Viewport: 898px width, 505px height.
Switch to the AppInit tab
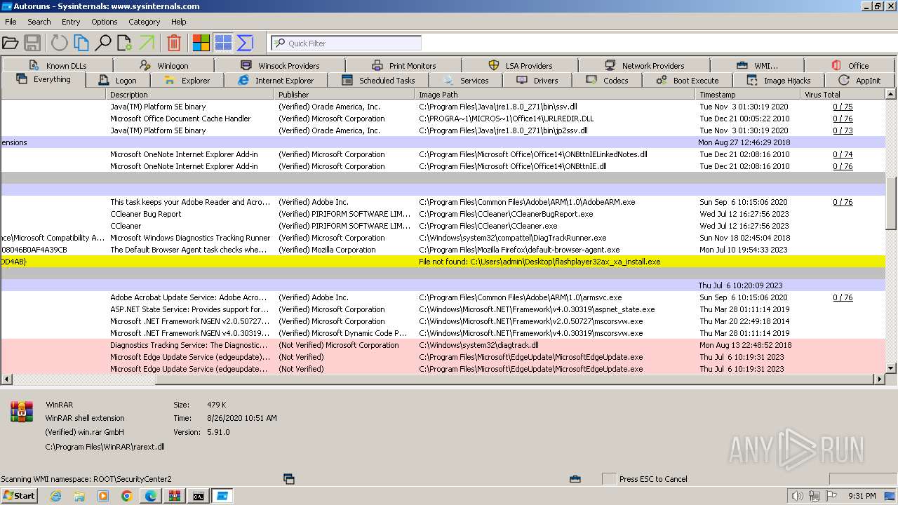coord(859,81)
